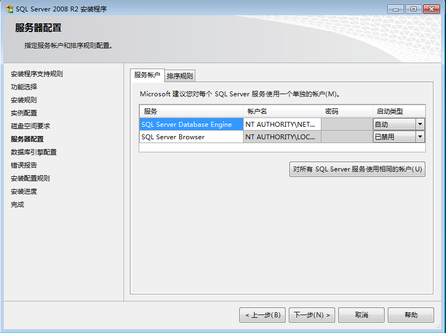This screenshot has width=446, height=333.
Task: Open startup type dropdown for SQL Server Browser
Action: [x=420, y=137]
